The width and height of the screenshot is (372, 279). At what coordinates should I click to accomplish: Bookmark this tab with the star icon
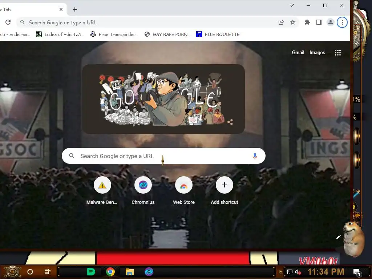tap(293, 22)
